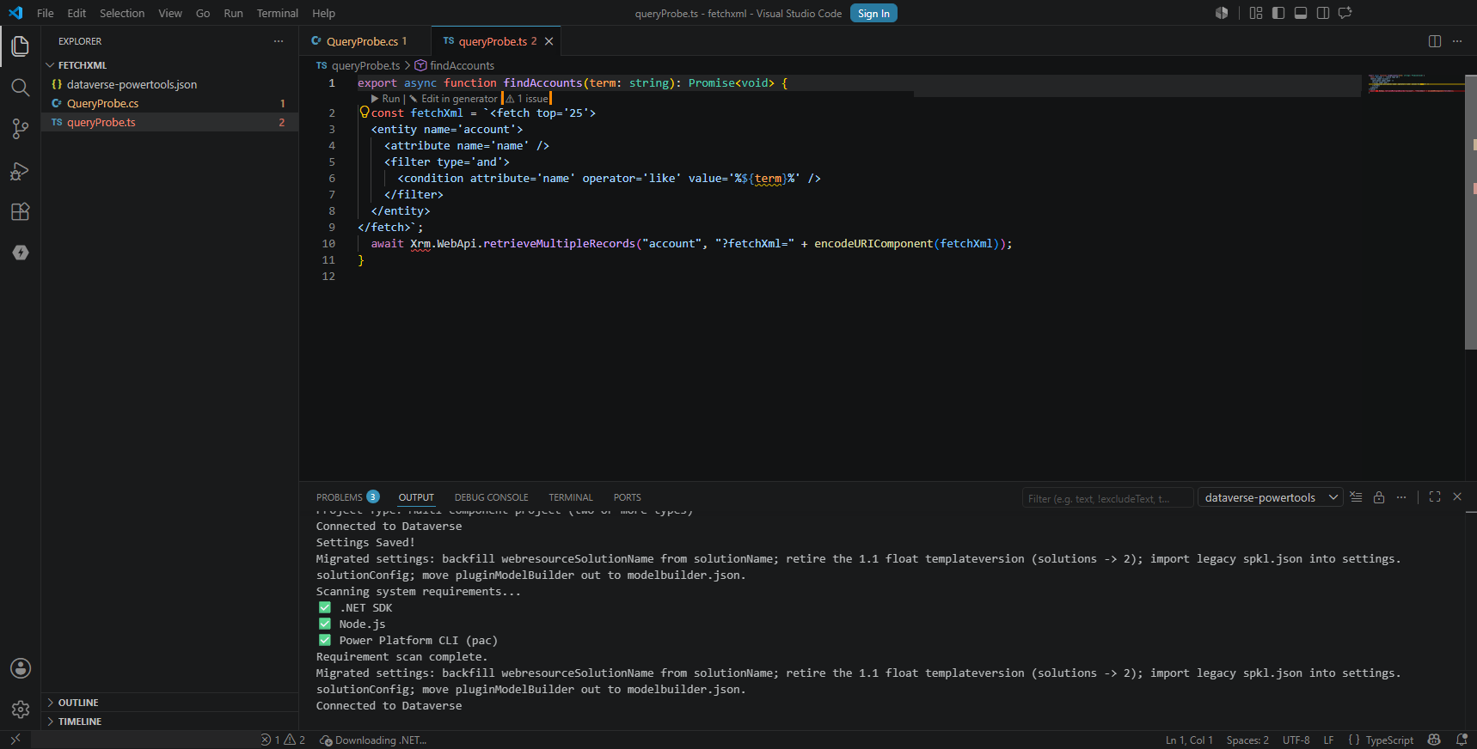Open dataverse-powertools.json in explorer
The width and height of the screenshot is (1477, 749).
pos(170,84)
